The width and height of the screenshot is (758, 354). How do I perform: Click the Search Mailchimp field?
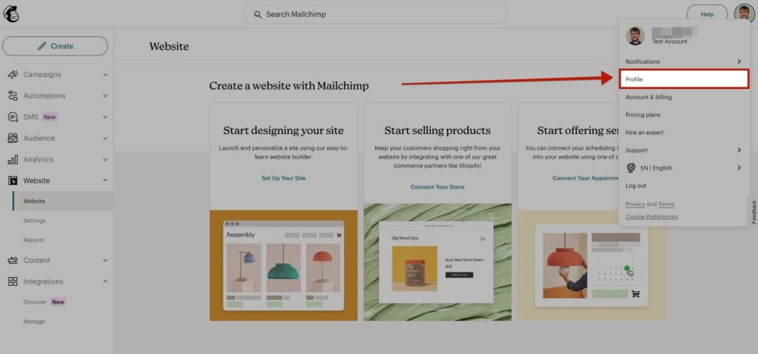tap(375, 15)
